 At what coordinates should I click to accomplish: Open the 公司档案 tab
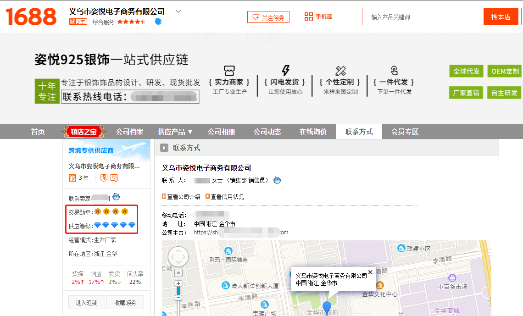tap(129, 132)
